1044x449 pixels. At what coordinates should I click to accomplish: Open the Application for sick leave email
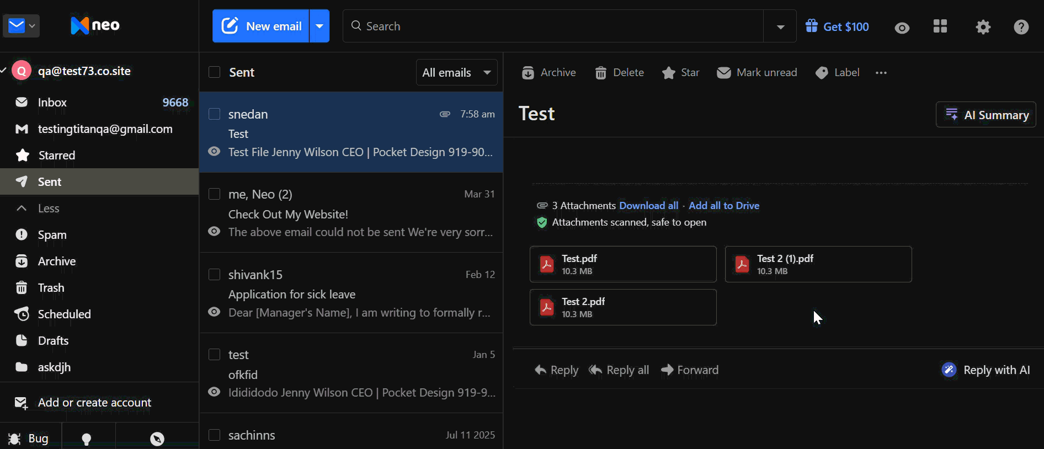click(x=351, y=293)
